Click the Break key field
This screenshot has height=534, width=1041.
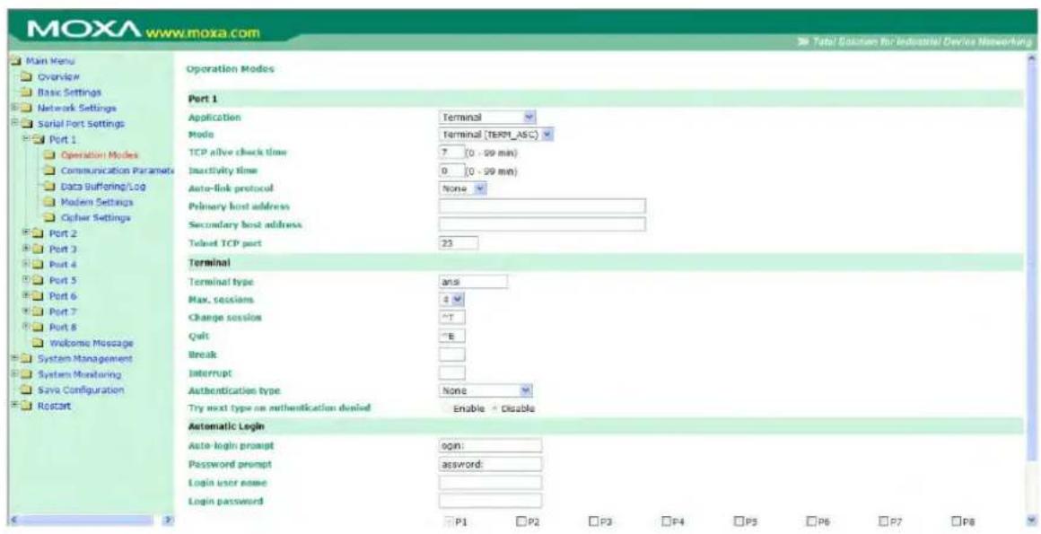tap(452, 355)
